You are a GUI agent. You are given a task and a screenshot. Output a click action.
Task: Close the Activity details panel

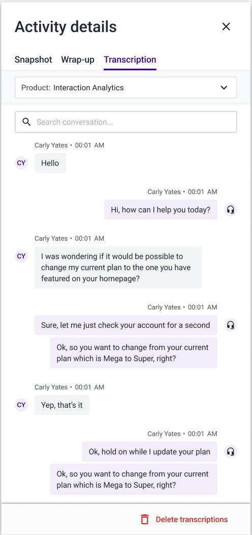coord(226,26)
